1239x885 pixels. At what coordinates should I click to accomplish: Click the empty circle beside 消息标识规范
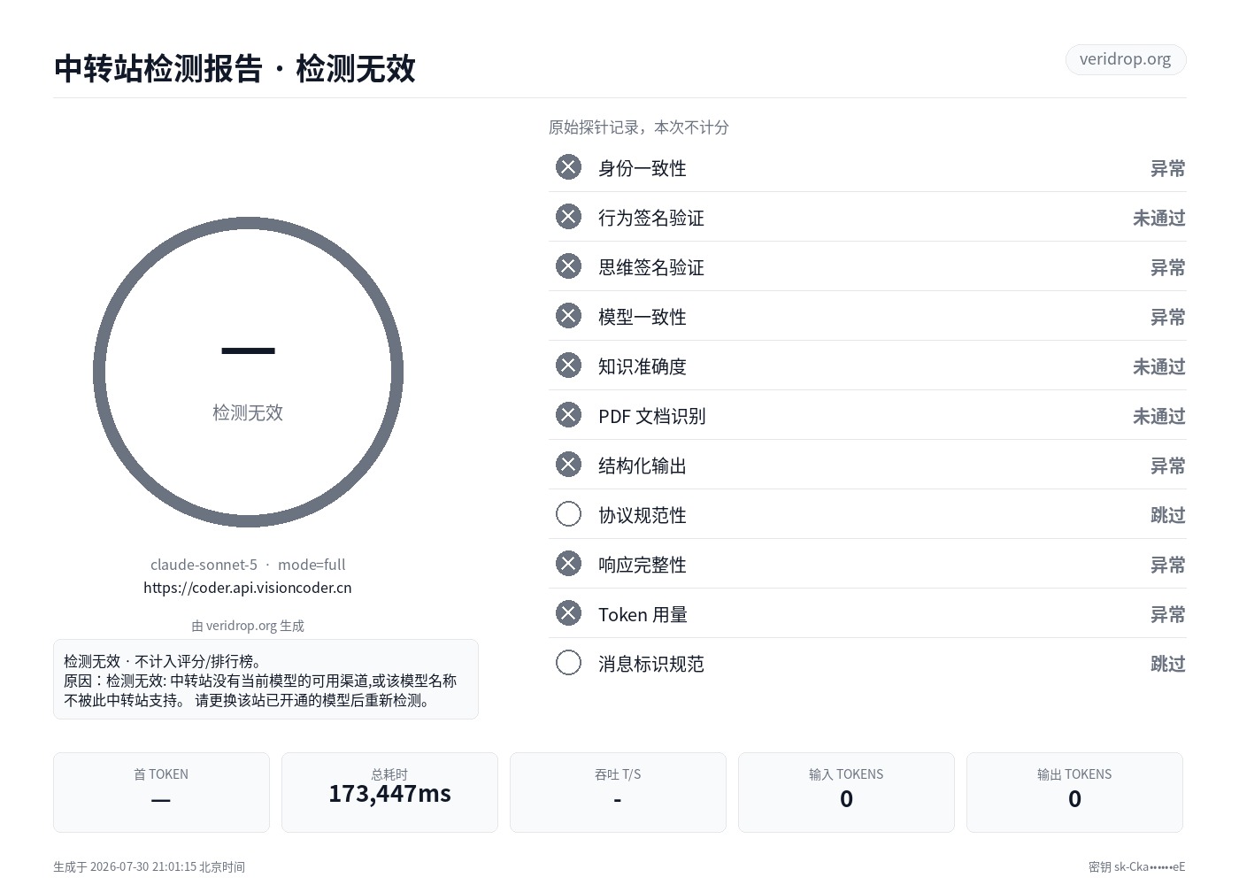(x=568, y=663)
